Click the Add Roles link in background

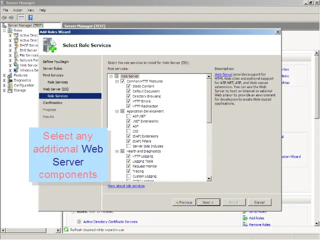pos(256,218)
